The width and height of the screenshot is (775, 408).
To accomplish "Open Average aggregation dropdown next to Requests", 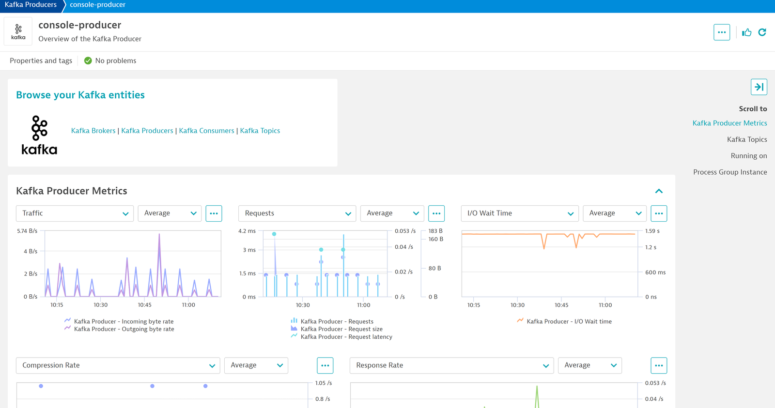I will [392, 213].
